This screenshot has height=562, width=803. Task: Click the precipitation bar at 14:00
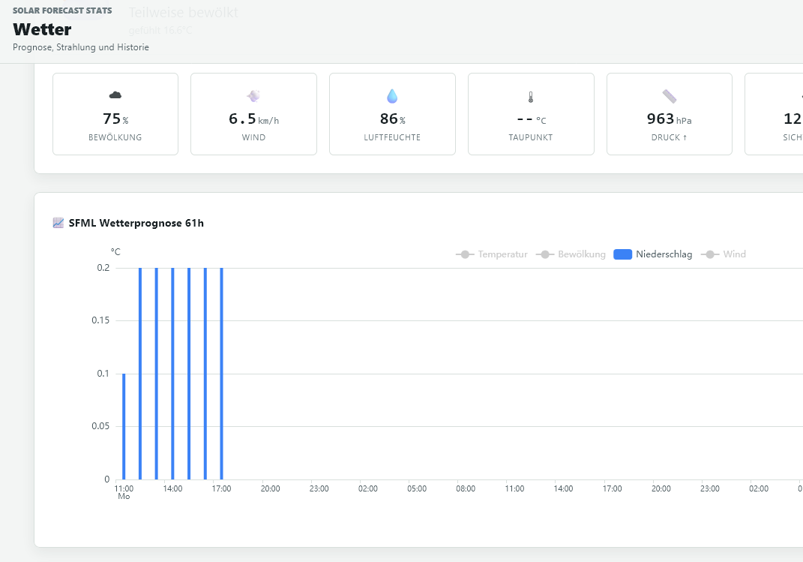172,374
